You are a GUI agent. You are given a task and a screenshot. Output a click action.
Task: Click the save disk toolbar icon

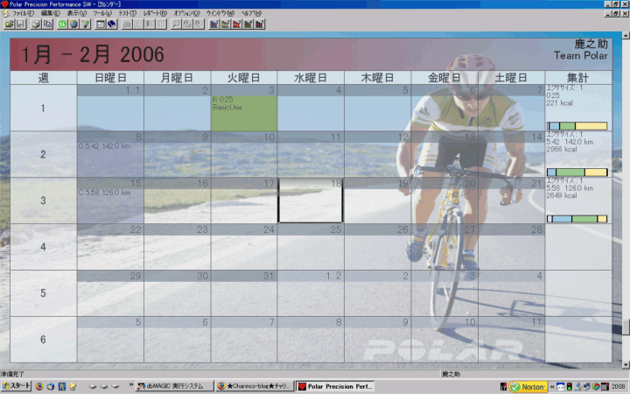(21, 25)
